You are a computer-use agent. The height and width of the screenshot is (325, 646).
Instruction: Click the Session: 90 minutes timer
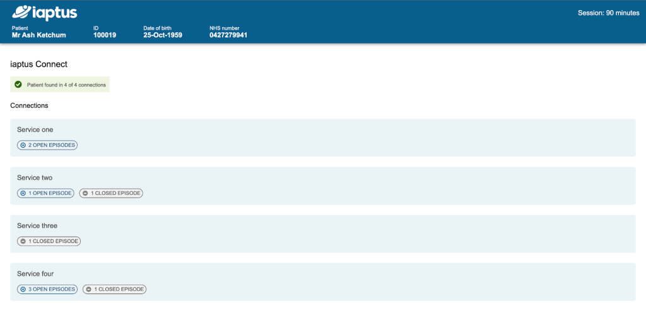coord(608,13)
